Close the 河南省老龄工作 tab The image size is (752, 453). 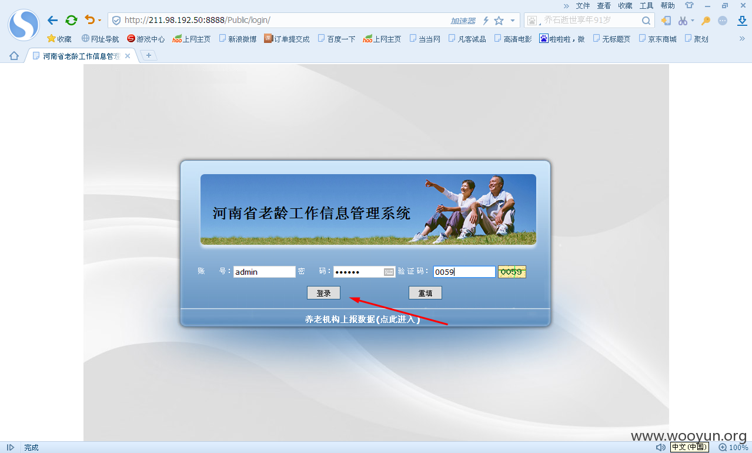tap(128, 56)
